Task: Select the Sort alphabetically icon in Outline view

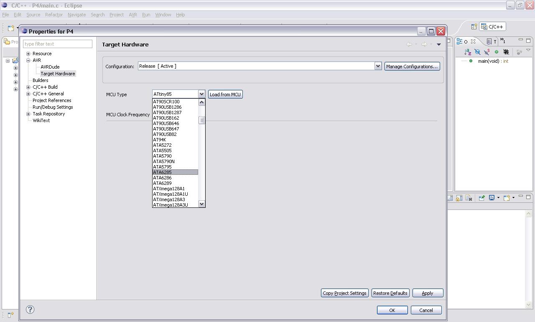Action: [x=467, y=52]
